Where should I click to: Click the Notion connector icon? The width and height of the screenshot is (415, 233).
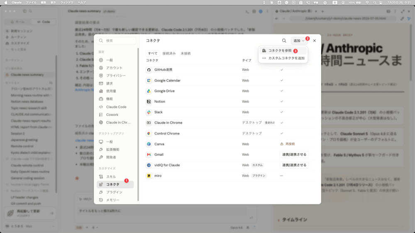click(149, 102)
